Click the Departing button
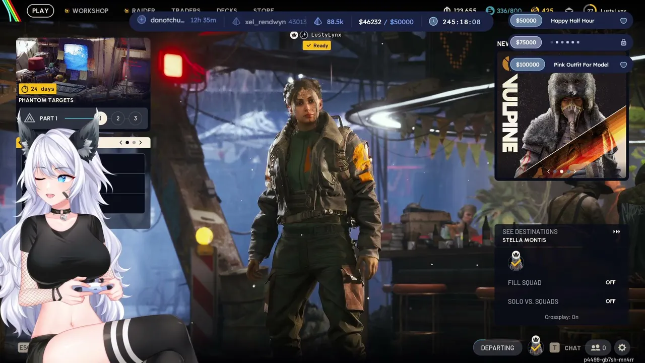Screen dimensions: 645x363 click(497, 347)
